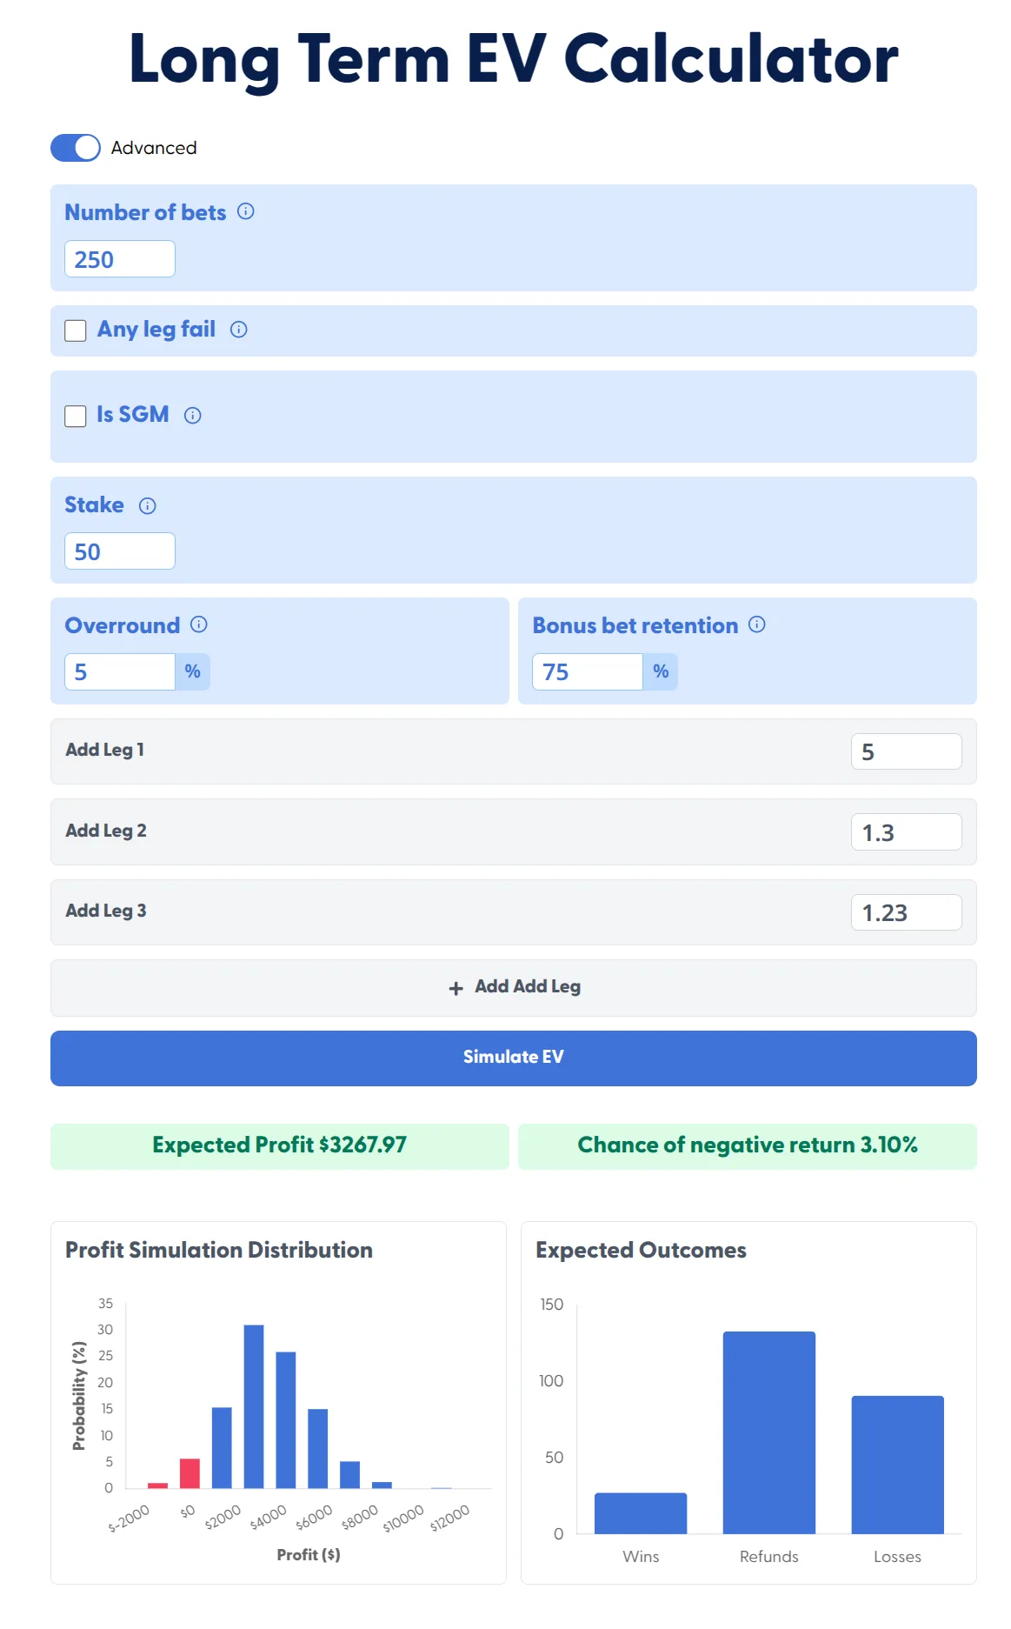This screenshot has height=1629, width=1011.
Task: Click the percent symbol next to Overround
Action: [x=193, y=671]
